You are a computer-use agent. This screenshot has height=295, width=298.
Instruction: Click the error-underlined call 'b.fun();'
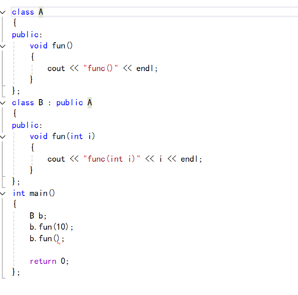click(47, 239)
